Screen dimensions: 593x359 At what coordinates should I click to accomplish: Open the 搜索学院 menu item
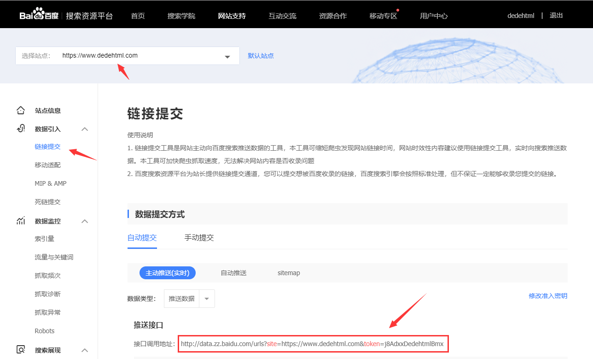click(x=181, y=16)
